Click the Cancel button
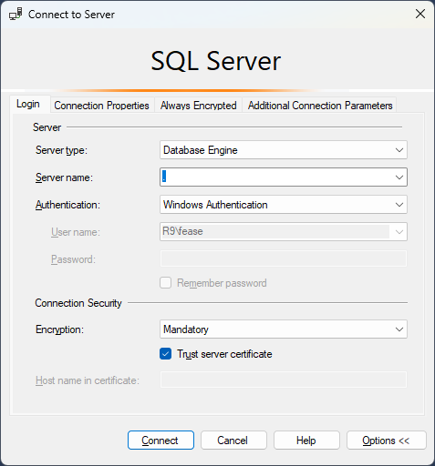The image size is (435, 466). [233, 440]
